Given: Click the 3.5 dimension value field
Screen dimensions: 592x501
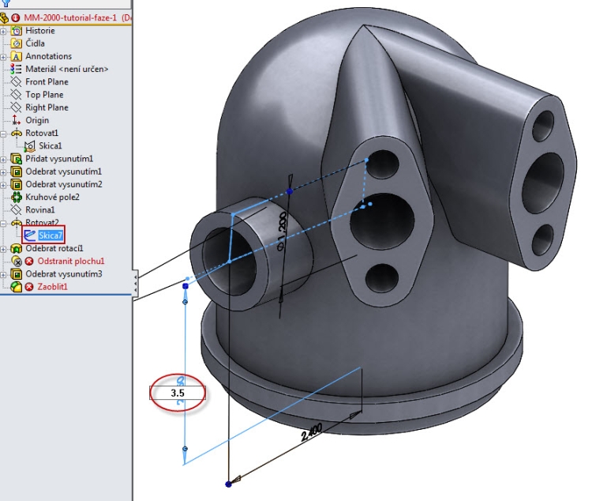Looking at the screenshot, I should [x=177, y=392].
